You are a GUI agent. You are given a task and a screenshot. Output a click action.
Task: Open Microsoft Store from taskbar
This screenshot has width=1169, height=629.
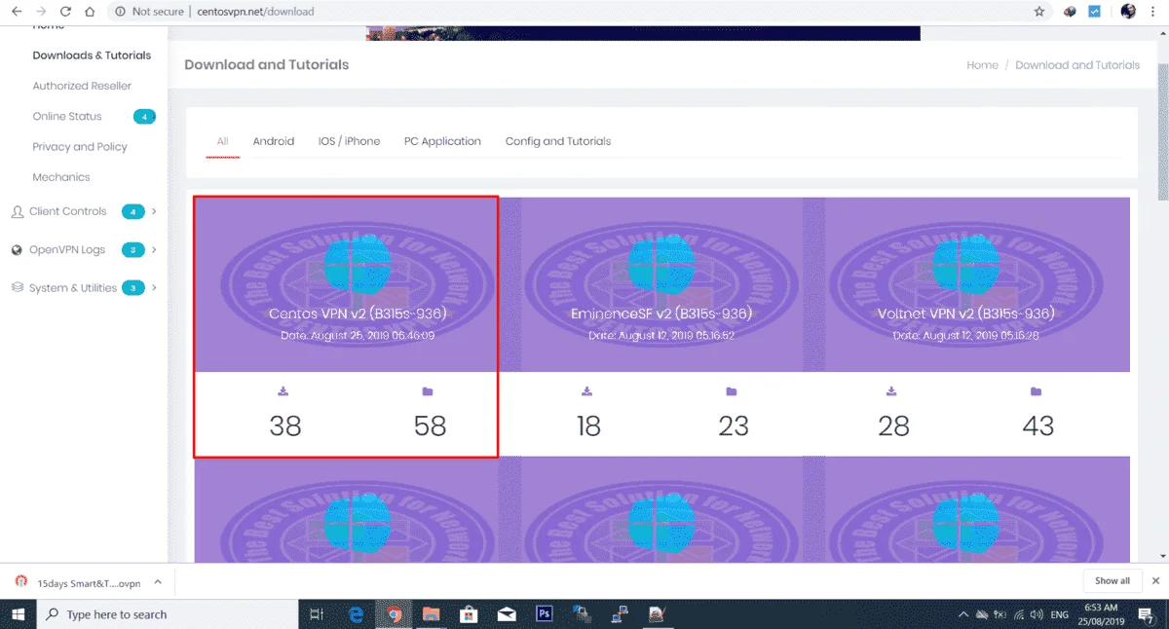click(x=469, y=614)
